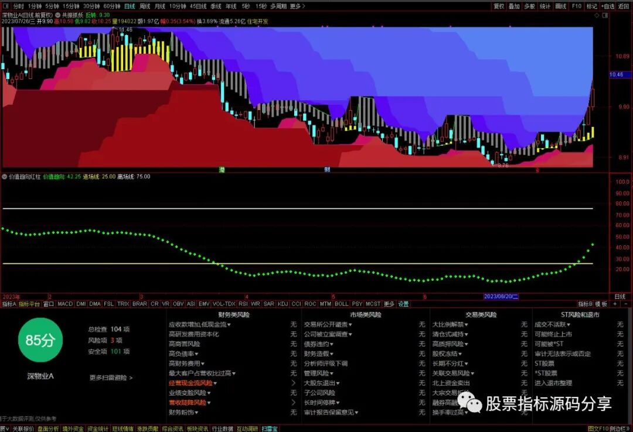Click the 统计 statistics button
Screen dimensions: 633x432
545,6
